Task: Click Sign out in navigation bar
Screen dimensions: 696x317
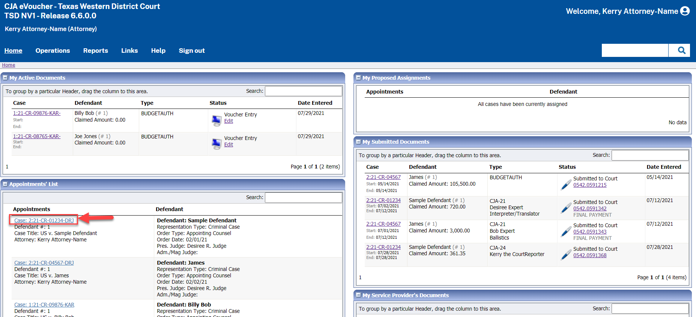Action: (191, 51)
